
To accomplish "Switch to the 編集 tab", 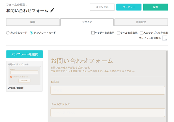I will [33, 22].
